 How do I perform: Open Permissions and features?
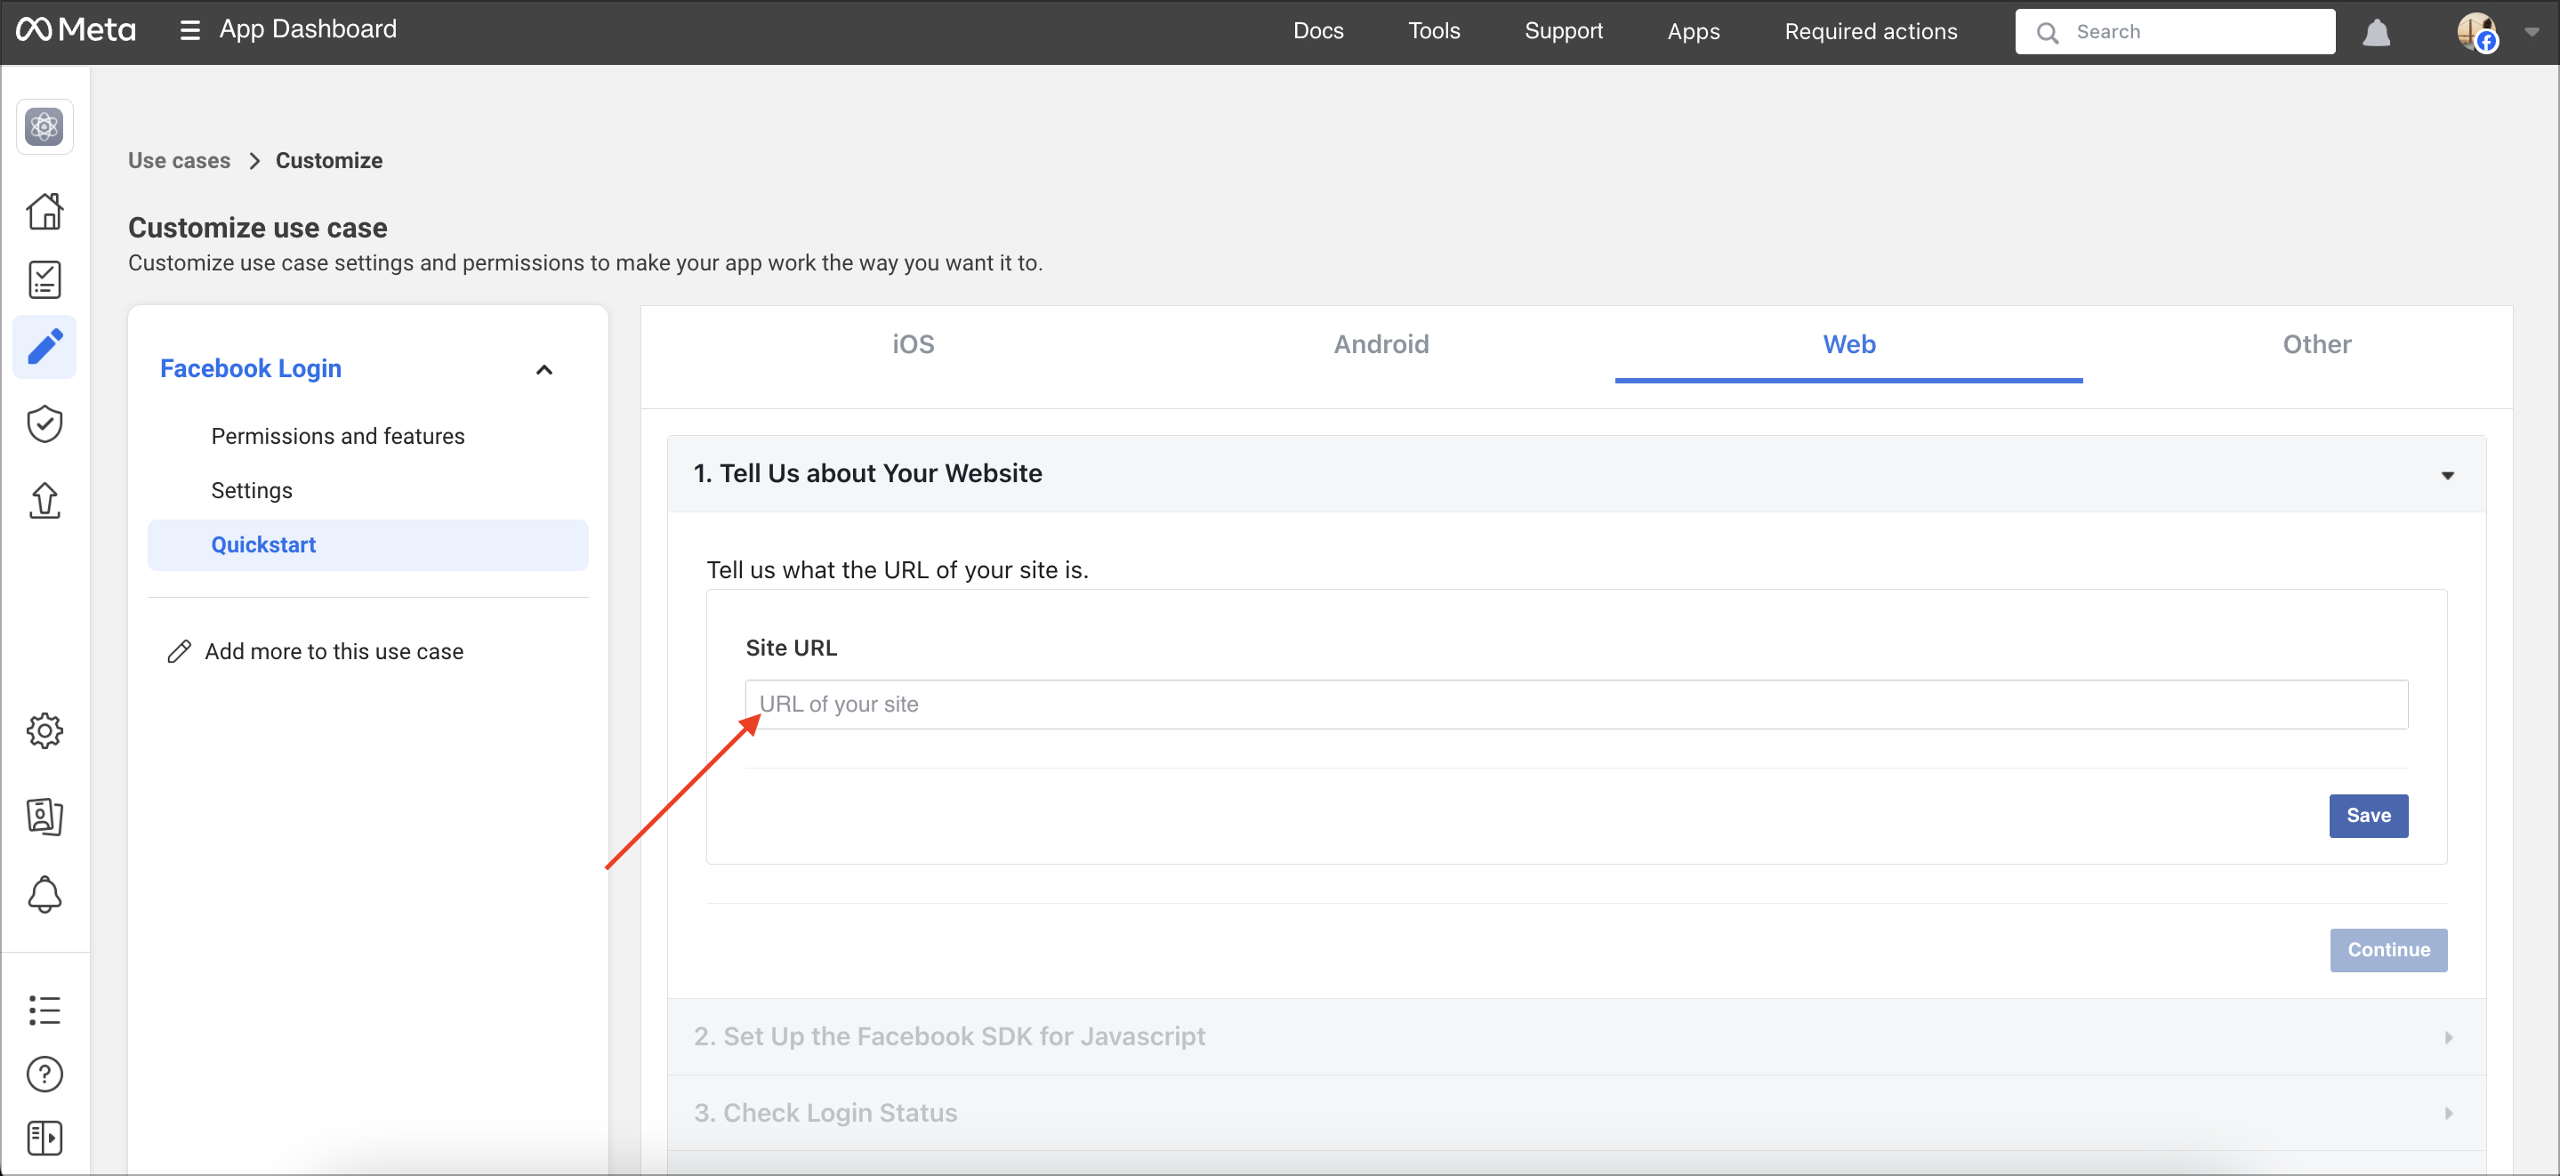click(338, 437)
